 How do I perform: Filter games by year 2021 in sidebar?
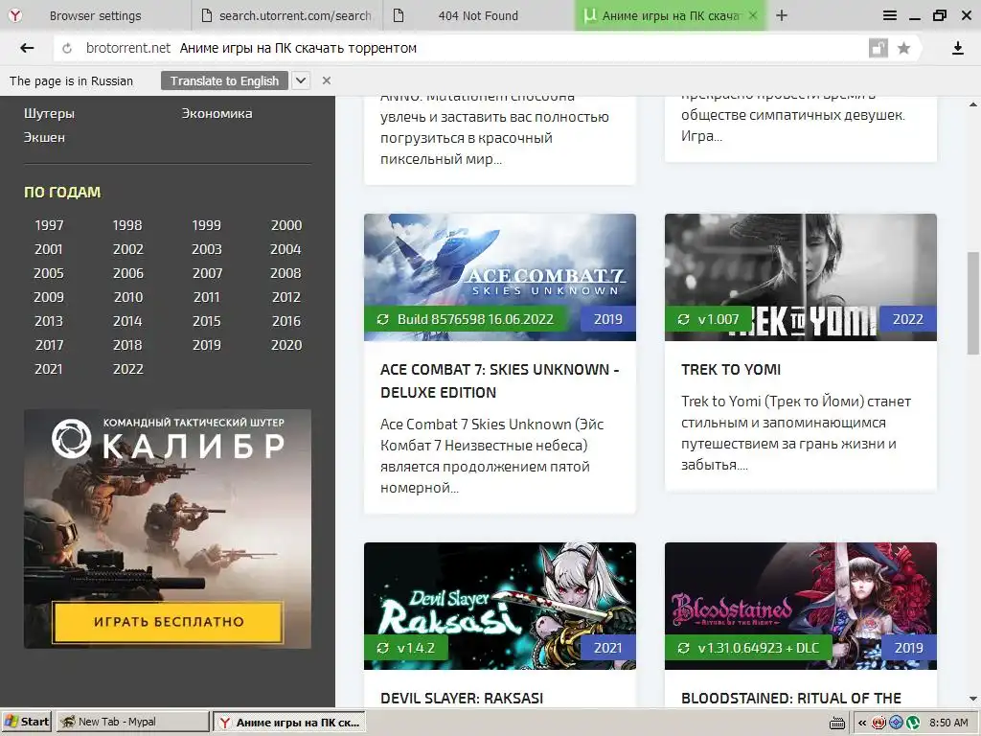(x=49, y=369)
